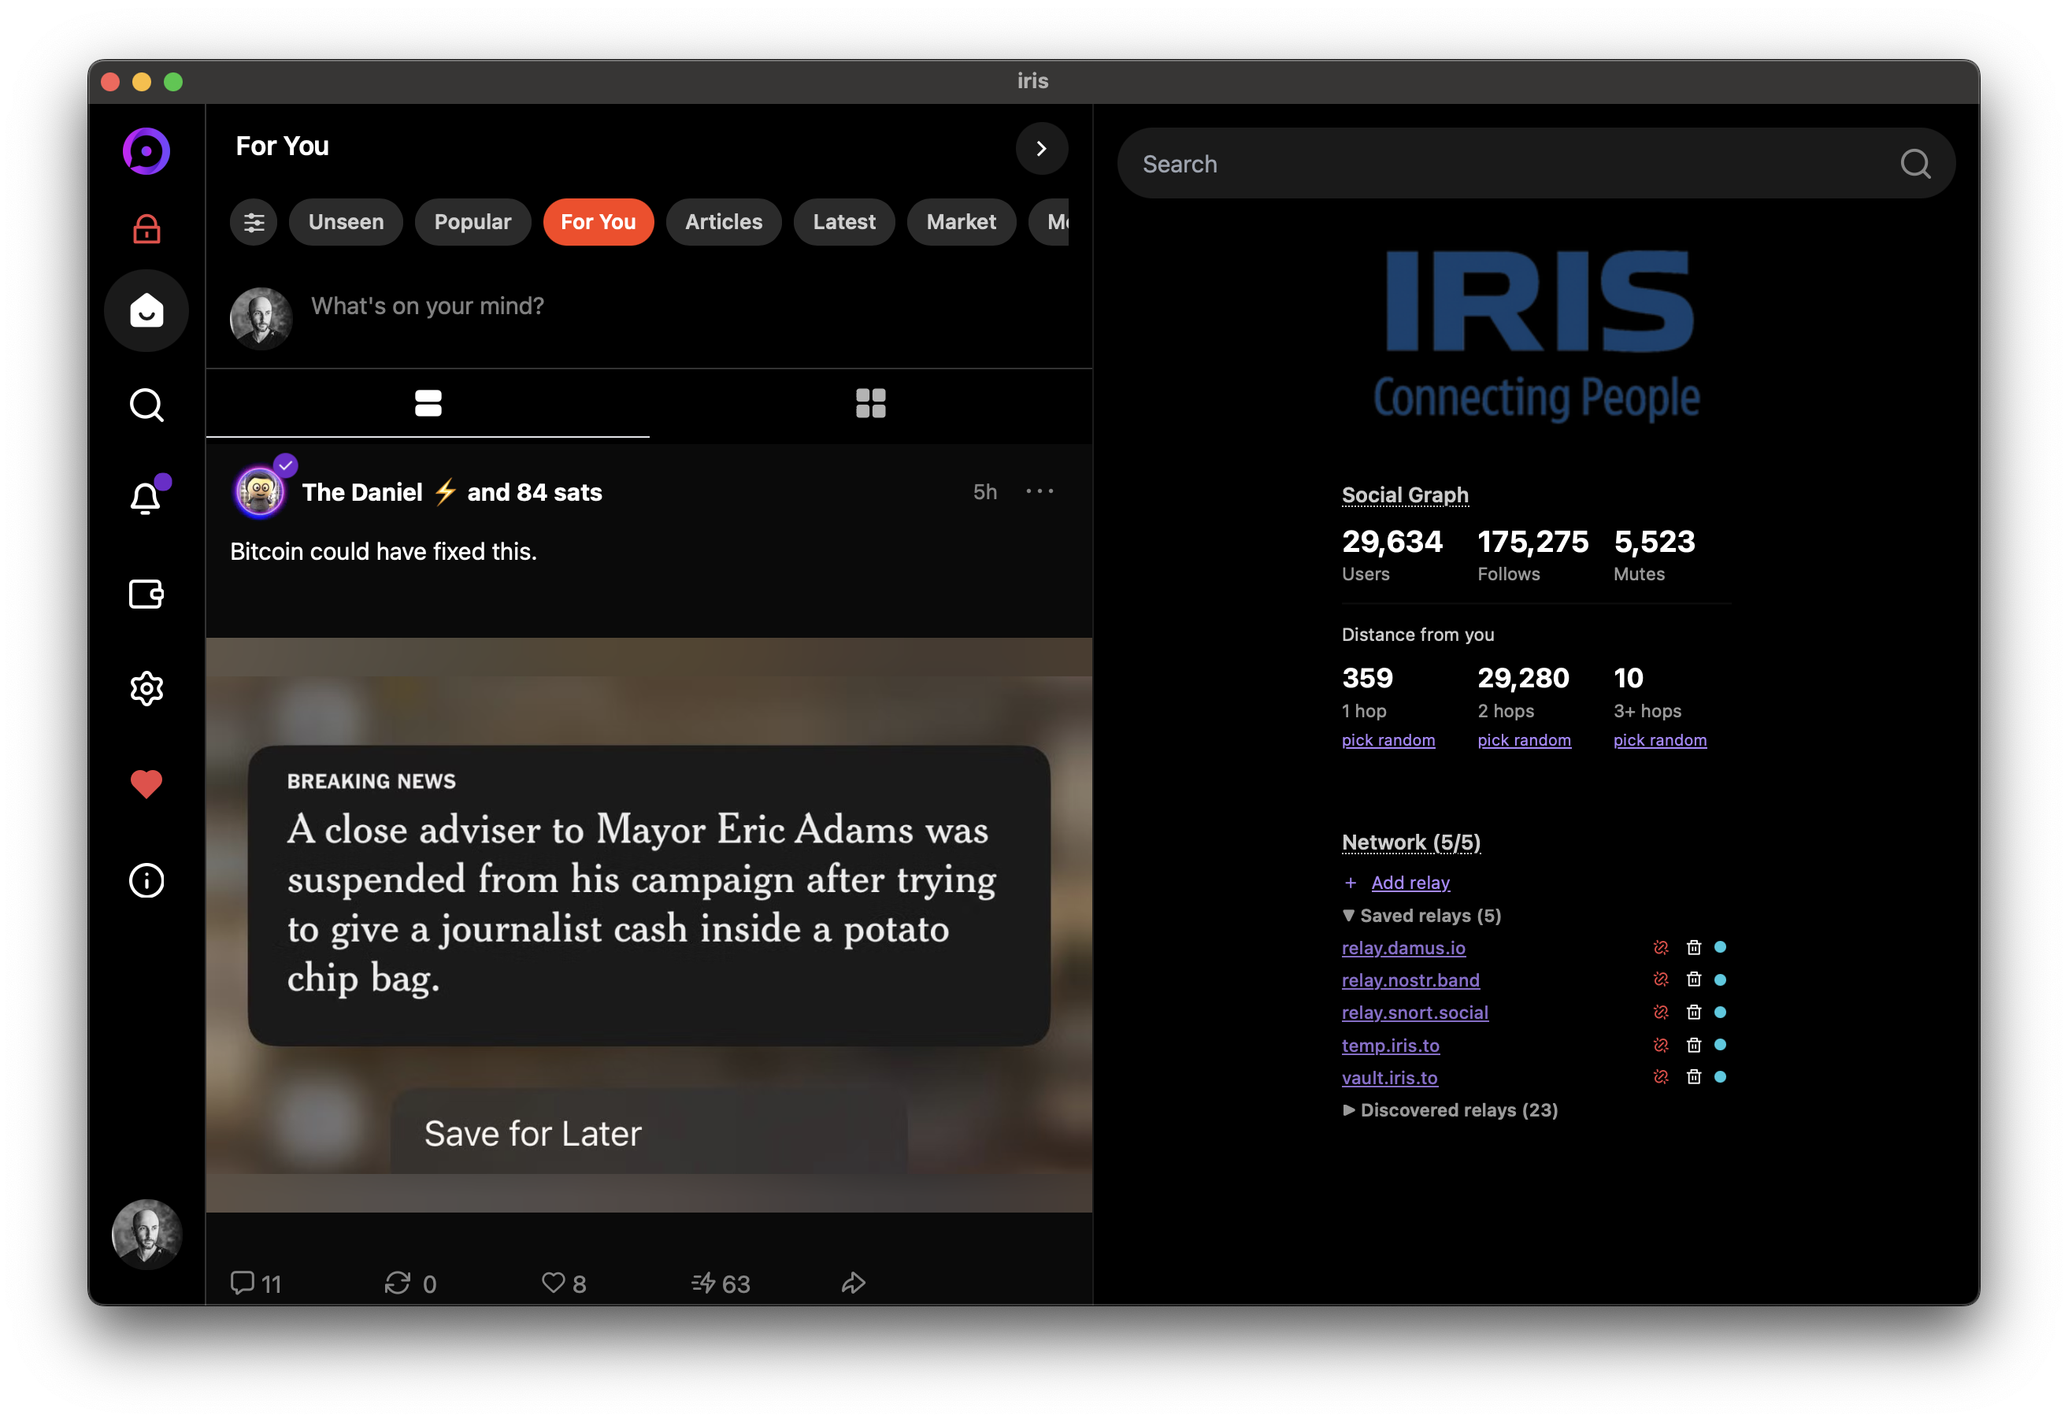This screenshot has height=1422, width=2068.
Task: Expand the Discovered relays (23) section
Action: [x=1451, y=1109]
